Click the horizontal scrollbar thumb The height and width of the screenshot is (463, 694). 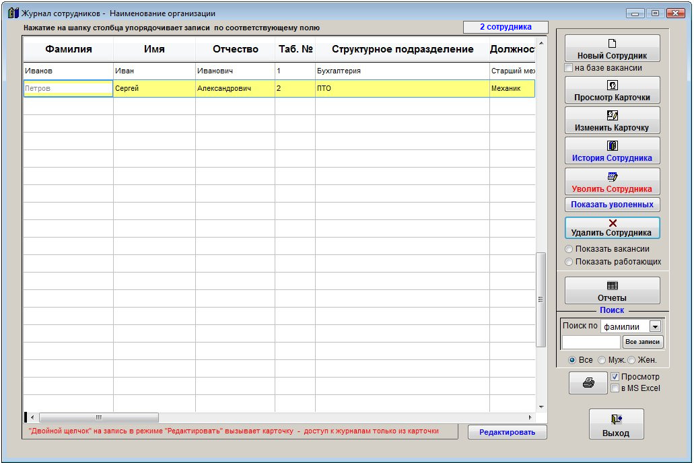(x=99, y=417)
